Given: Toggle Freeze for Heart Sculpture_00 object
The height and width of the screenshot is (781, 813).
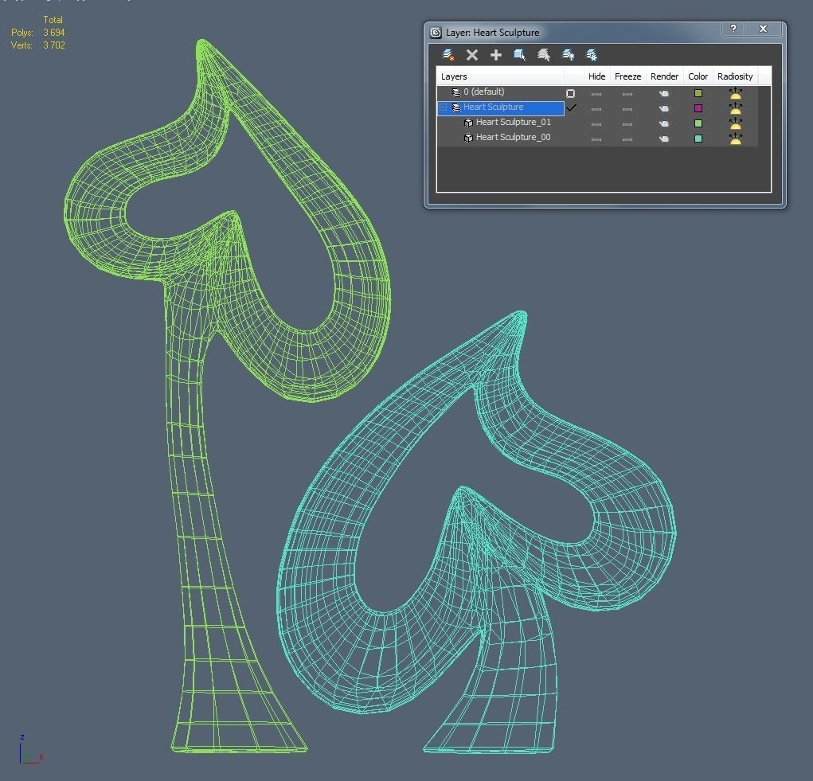Looking at the screenshot, I should coord(627,139).
